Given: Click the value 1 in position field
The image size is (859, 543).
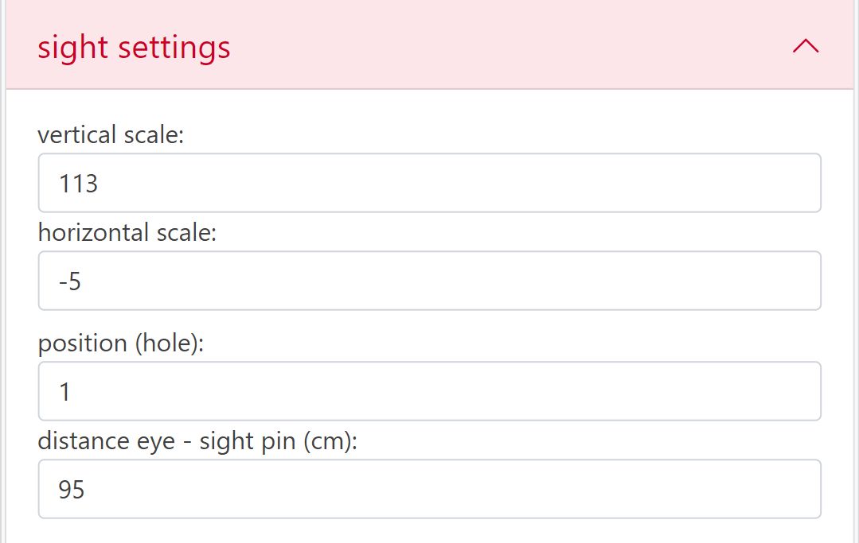Looking at the screenshot, I should (64, 392).
